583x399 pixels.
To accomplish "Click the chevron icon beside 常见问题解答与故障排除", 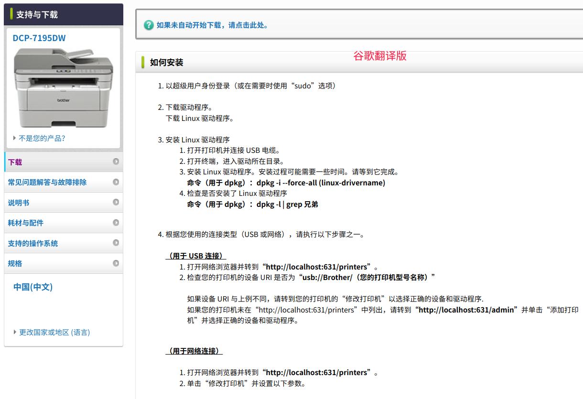I will (116, 182).
